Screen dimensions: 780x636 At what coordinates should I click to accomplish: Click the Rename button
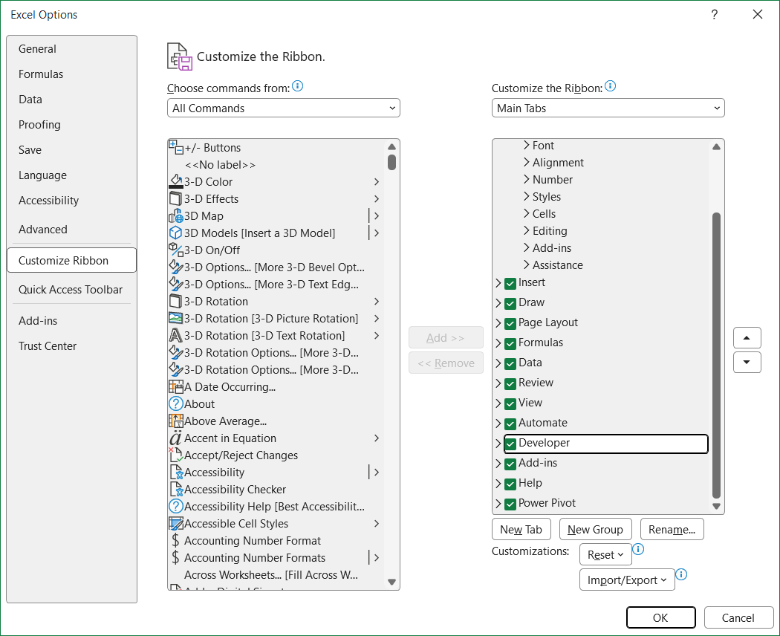(x=672, y=529)
